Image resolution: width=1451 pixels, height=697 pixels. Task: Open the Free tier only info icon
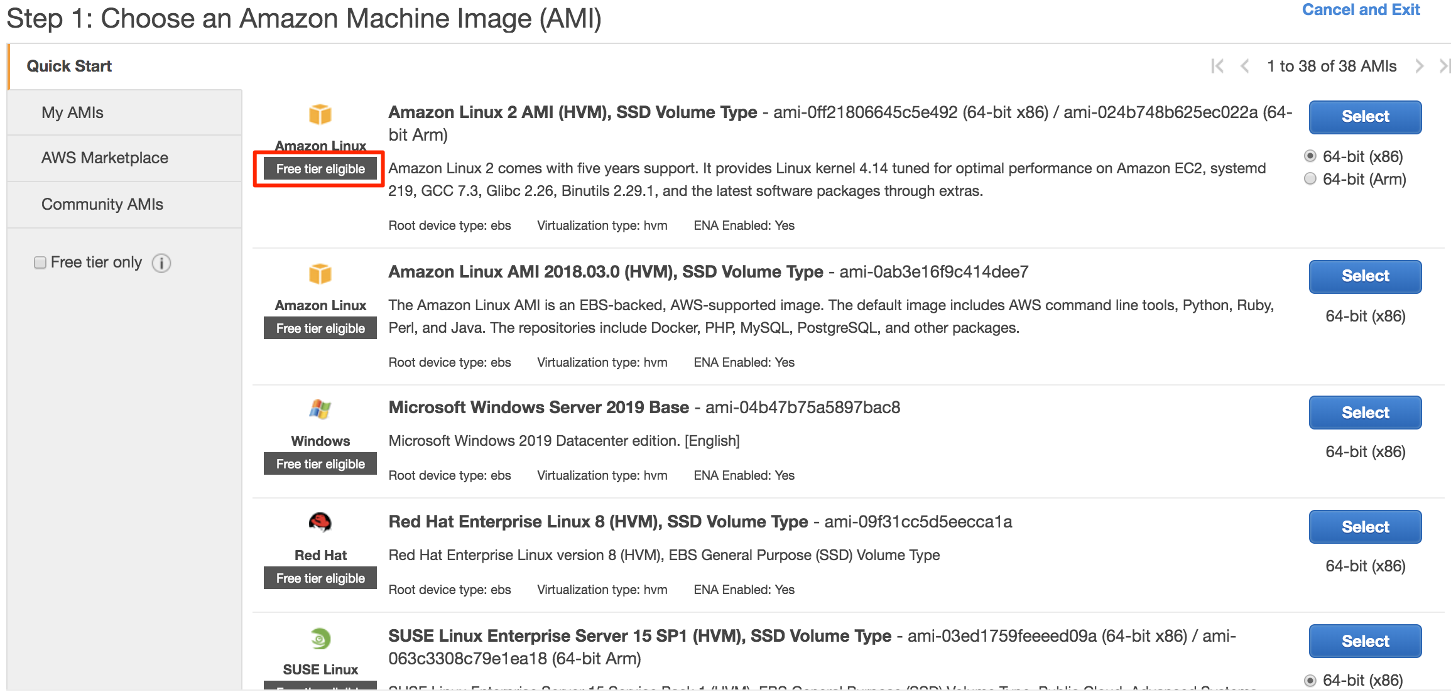(x=161, y=263)
